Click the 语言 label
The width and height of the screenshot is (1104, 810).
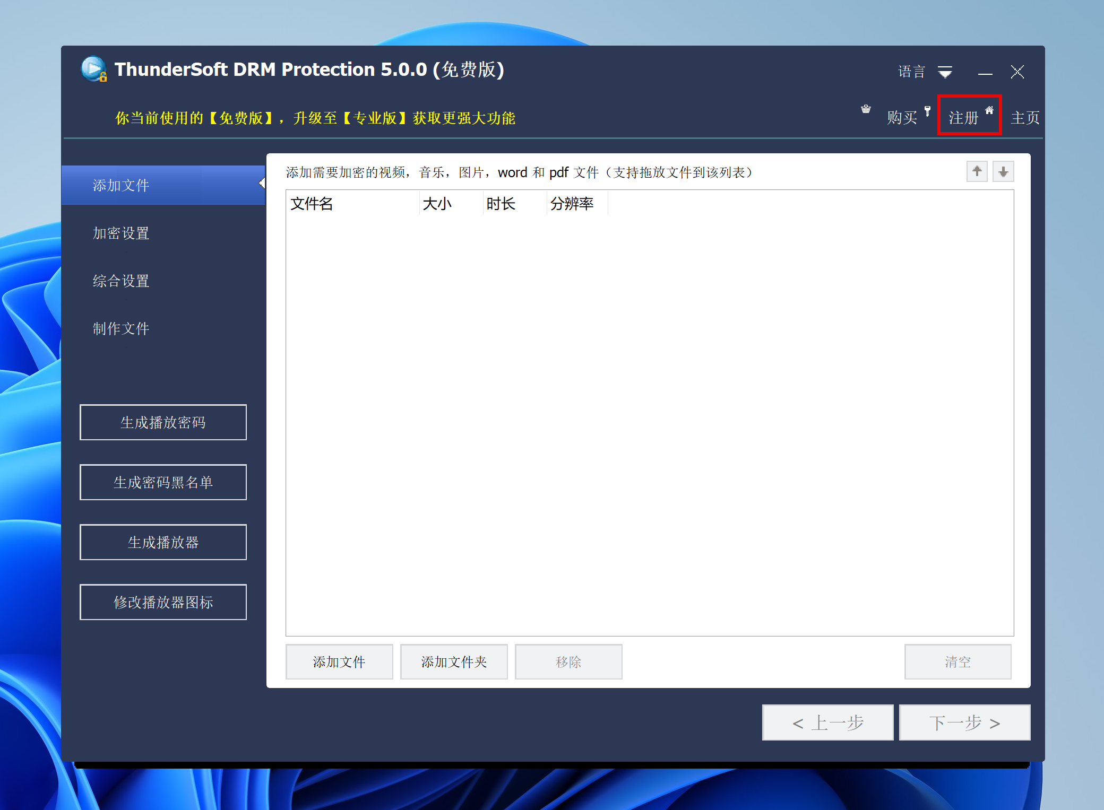click(x=911, y=72)
